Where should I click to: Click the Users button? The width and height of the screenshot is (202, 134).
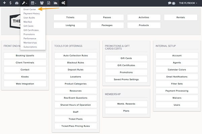point(177,105)
